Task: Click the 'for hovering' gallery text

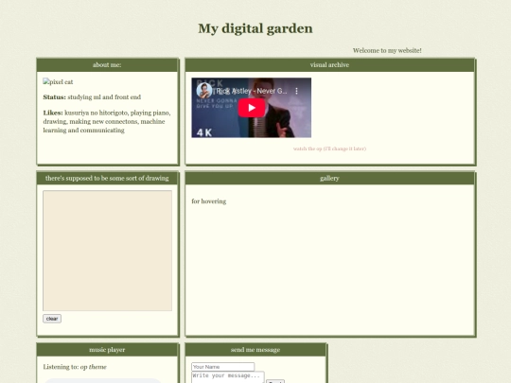Action: pos(209,201)
